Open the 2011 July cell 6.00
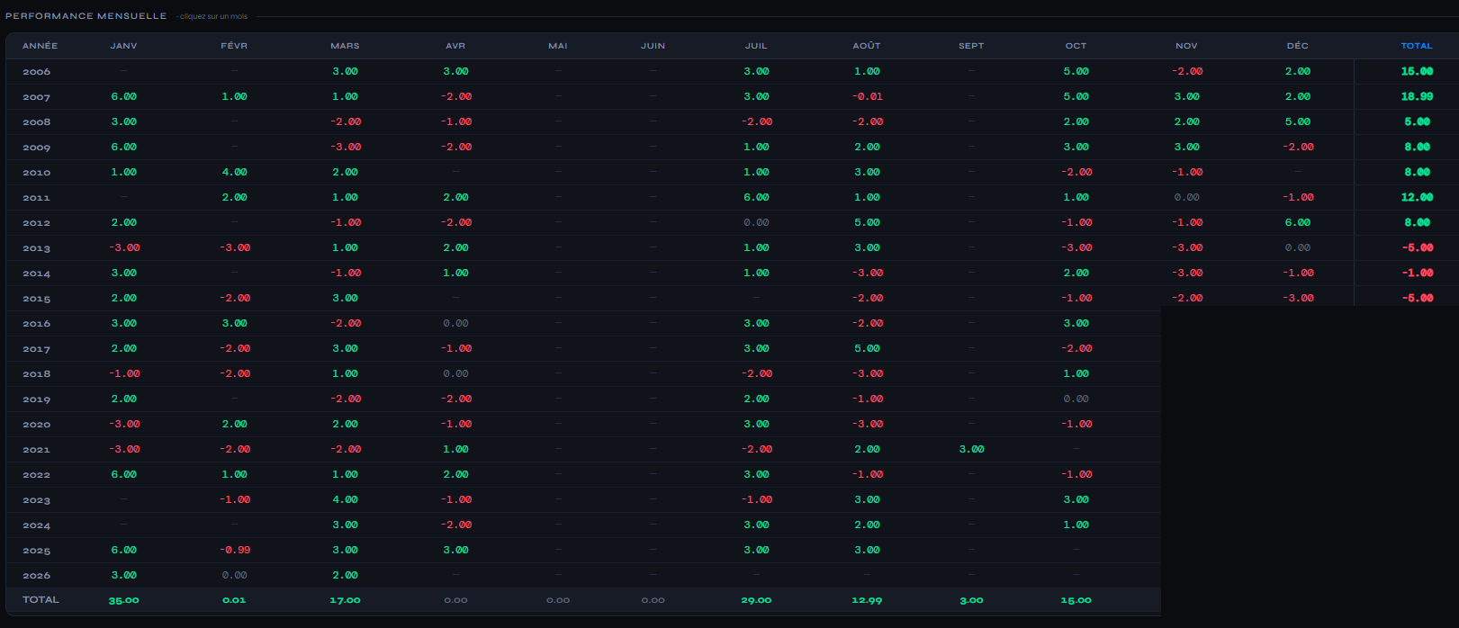The image size is (1459, 628). click(x=756, y=197)
